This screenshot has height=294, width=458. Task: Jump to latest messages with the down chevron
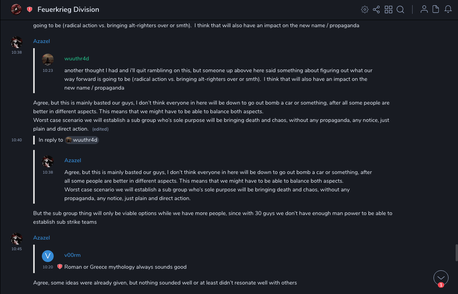pyautogui.click(x=441, y=278)
